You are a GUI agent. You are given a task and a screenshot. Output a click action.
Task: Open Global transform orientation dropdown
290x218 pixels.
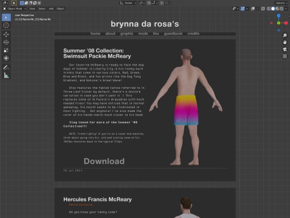coord(128,3)
